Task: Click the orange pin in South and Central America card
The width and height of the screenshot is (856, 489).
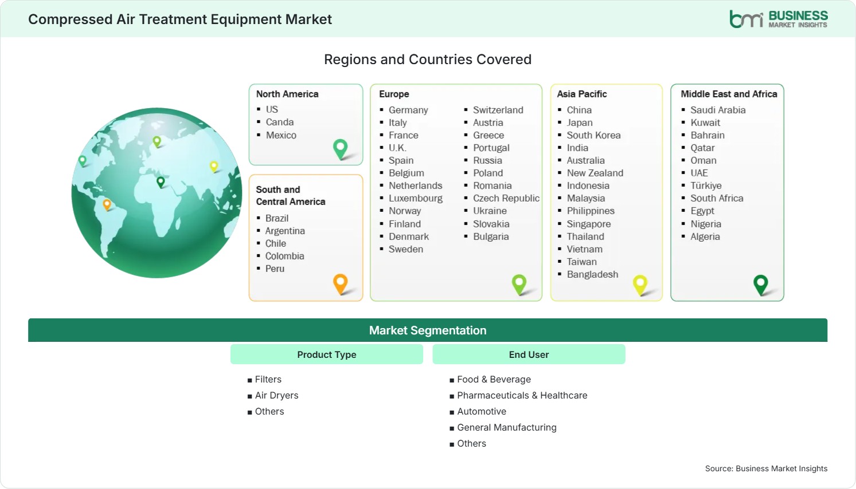Action: point(341,284)
